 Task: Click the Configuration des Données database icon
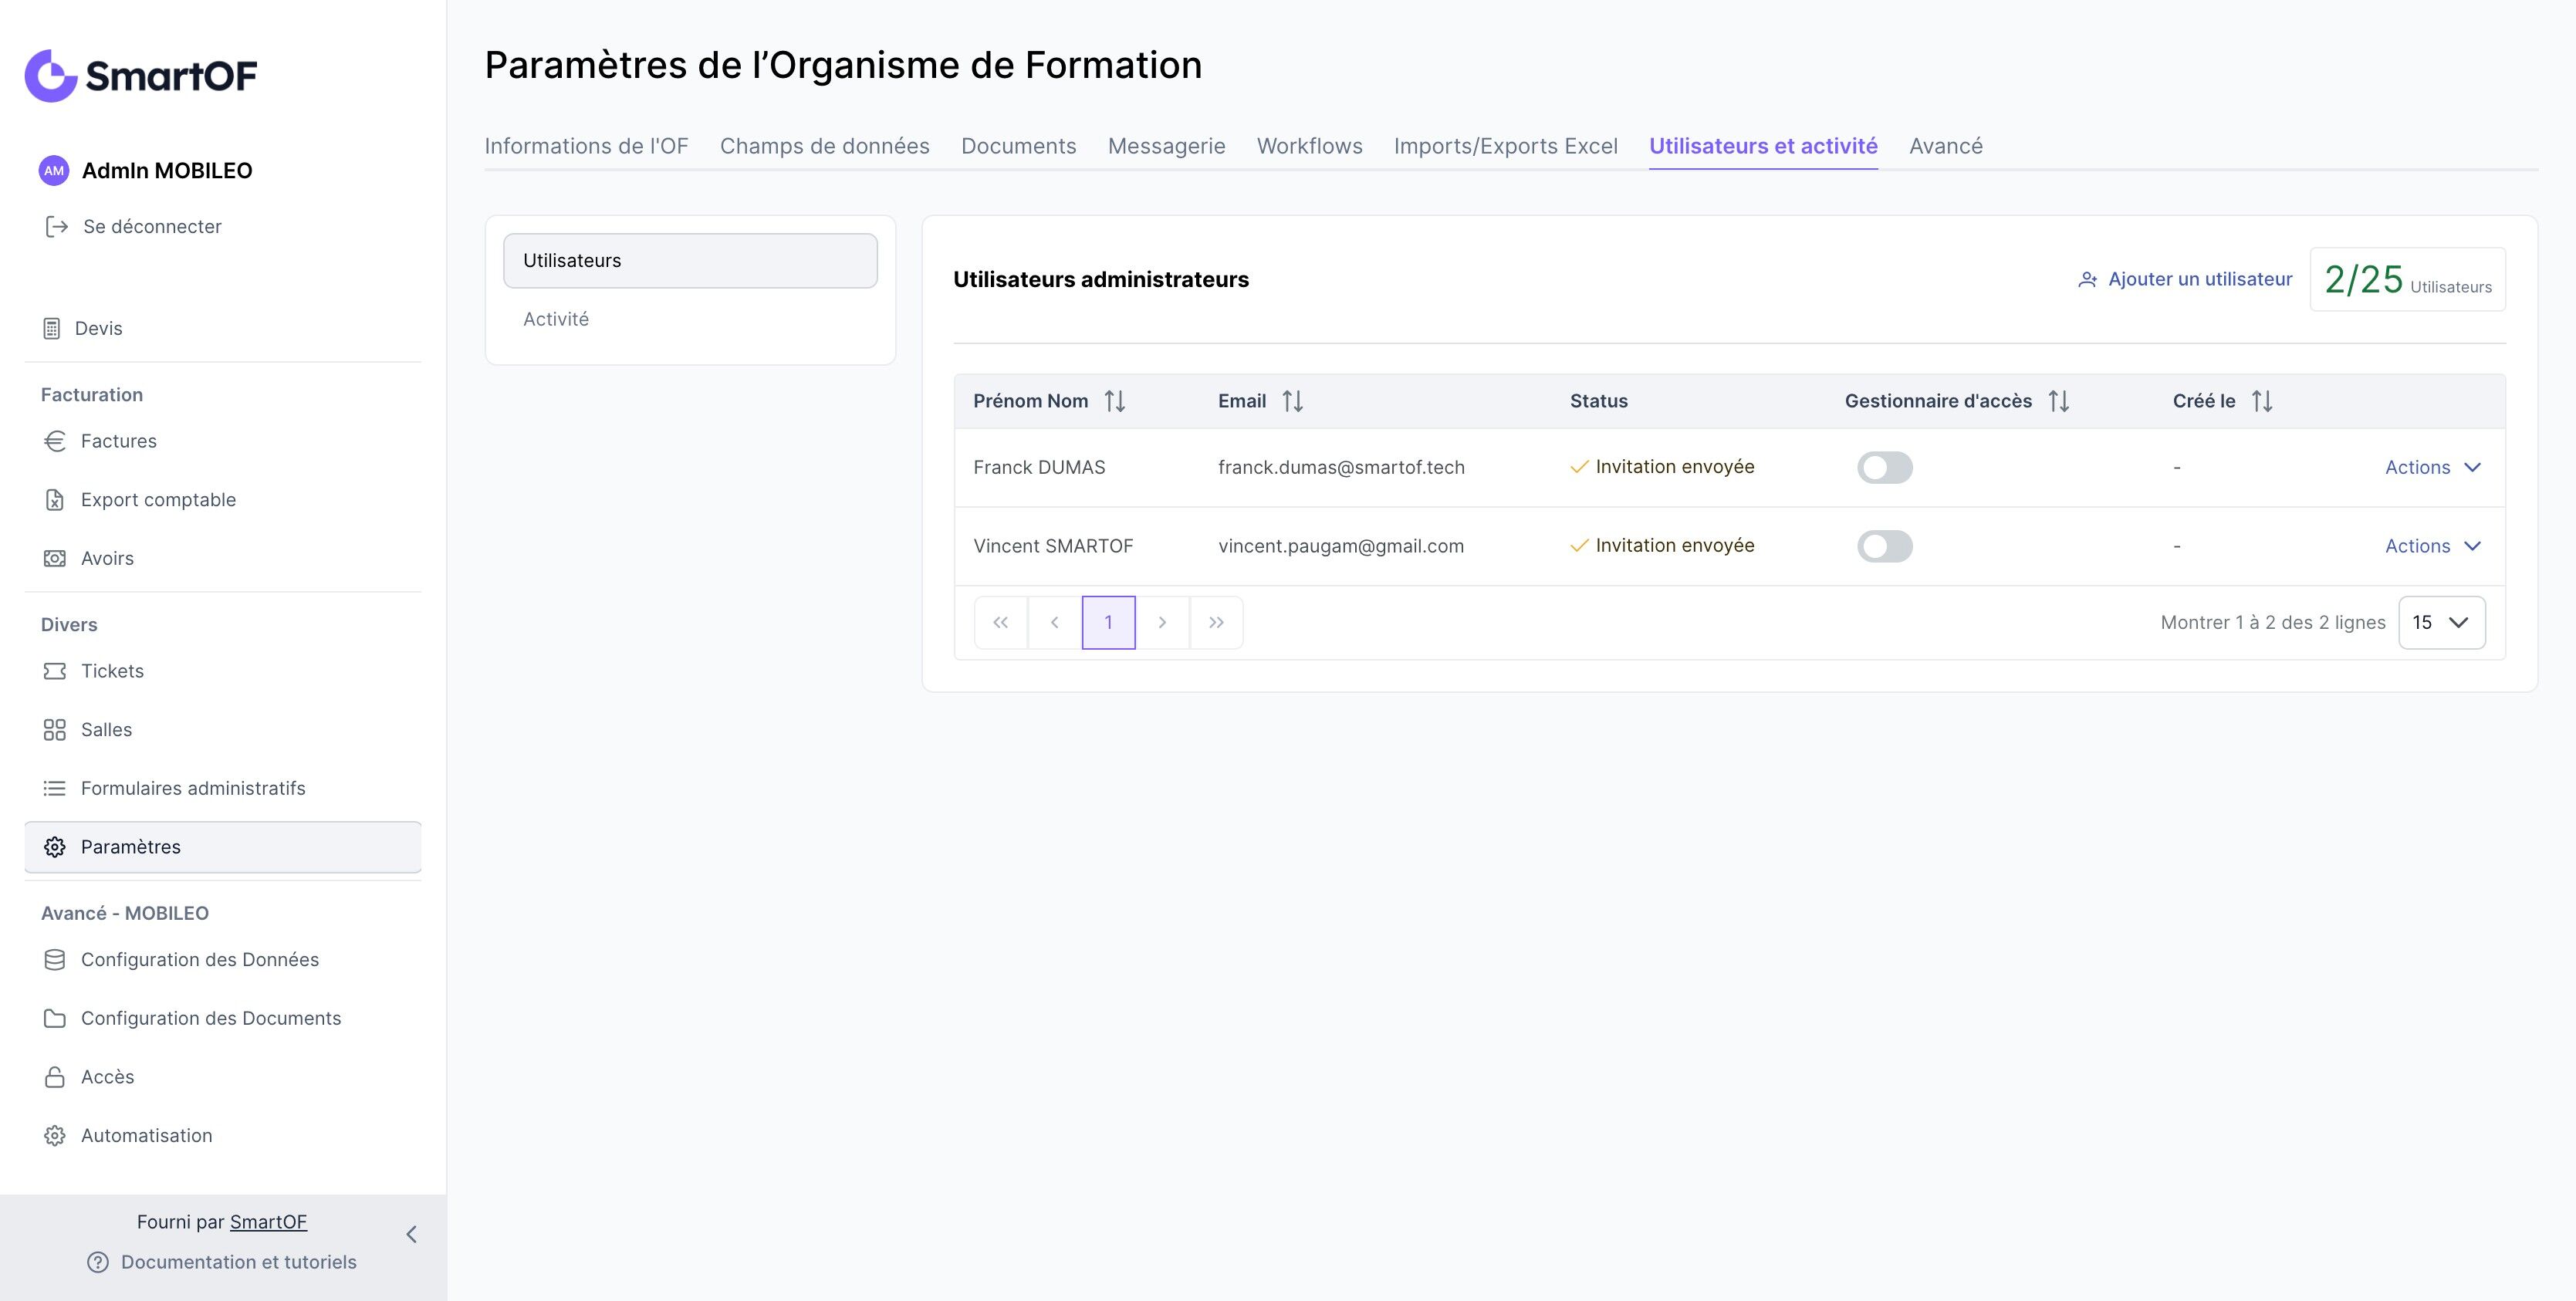point(55,960)
